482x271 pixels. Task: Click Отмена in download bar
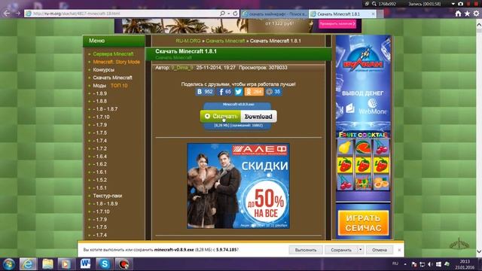coord(380,250)
